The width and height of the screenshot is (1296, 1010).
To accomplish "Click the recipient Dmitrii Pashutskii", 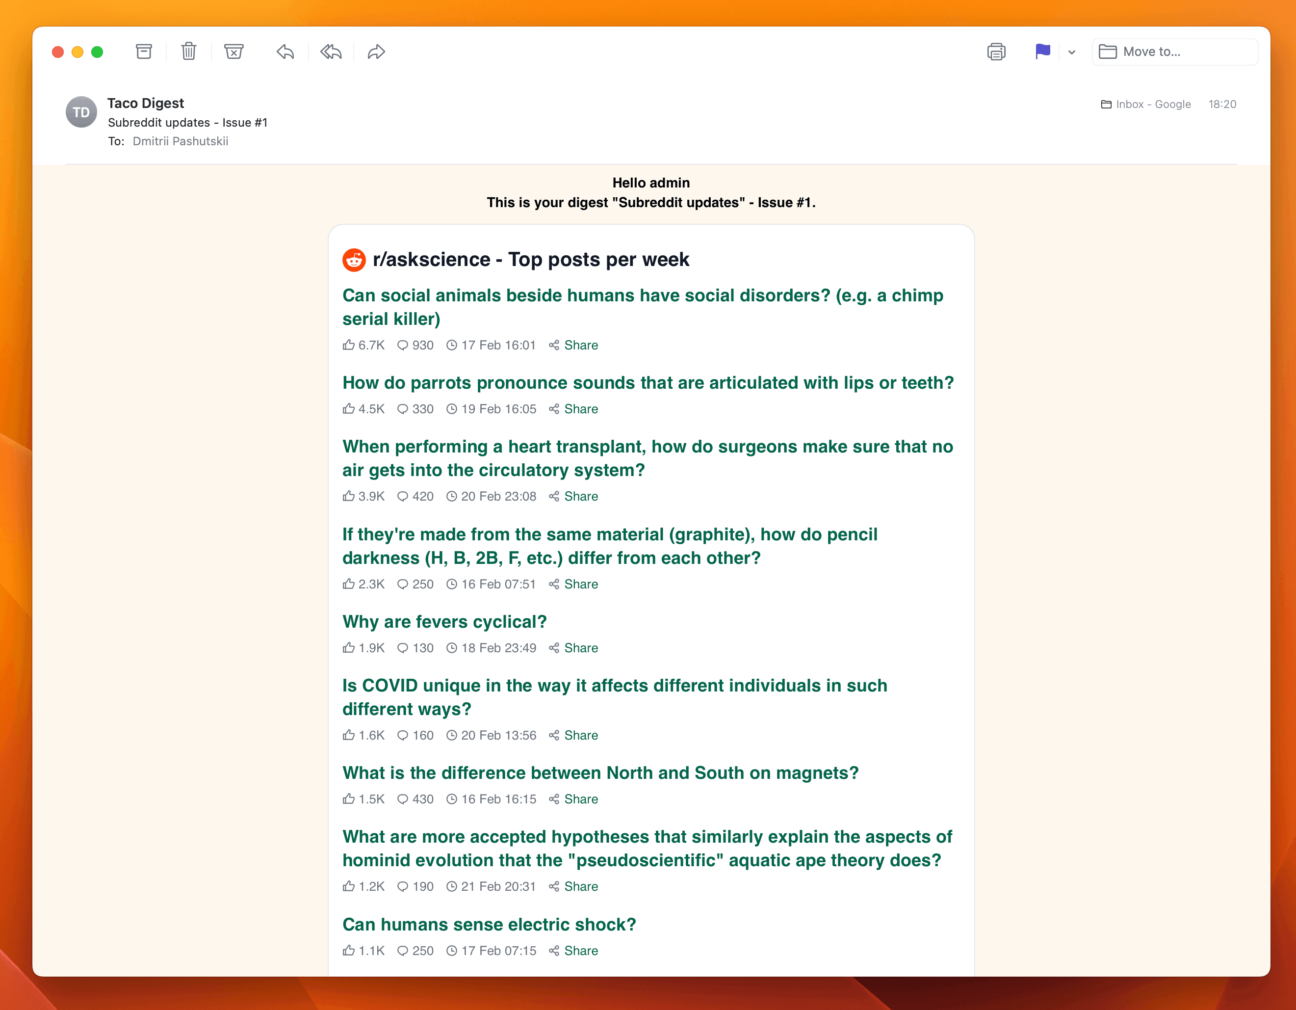I will (181, 141).
